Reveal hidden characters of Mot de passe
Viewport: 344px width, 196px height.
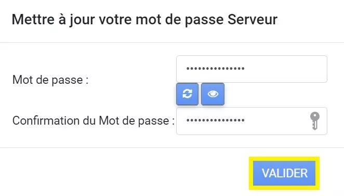(213, 94)
